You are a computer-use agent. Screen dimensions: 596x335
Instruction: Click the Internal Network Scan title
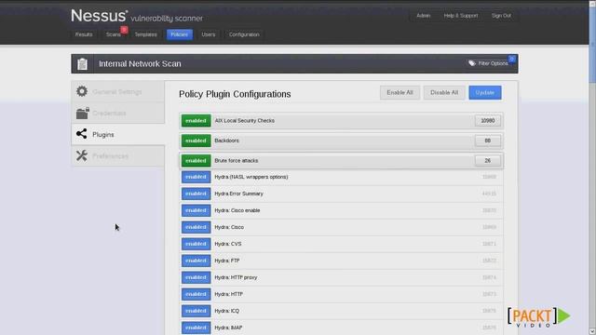(x=140, y=64)
